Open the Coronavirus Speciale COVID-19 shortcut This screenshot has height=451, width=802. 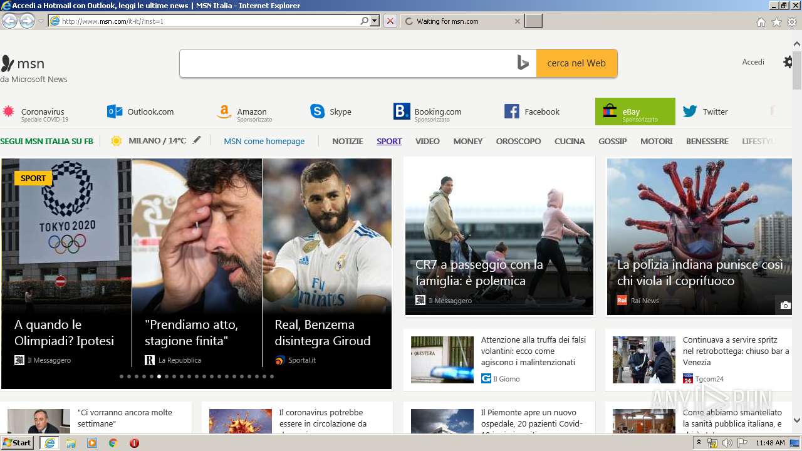(36, 112)
